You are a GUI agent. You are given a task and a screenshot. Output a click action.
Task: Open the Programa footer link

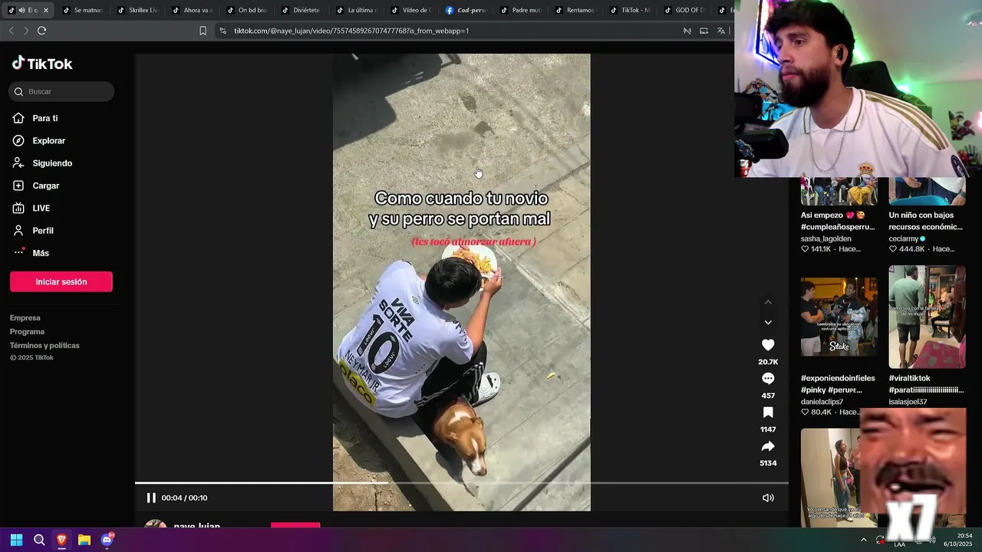tap(28, 331)
